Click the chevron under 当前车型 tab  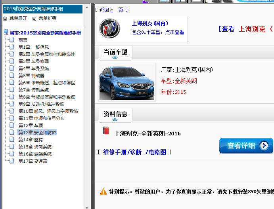[115, 57]
